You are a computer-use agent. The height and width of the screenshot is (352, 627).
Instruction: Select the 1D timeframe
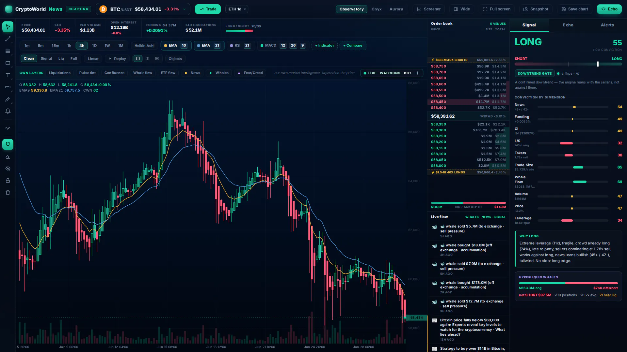coord(94,46)
